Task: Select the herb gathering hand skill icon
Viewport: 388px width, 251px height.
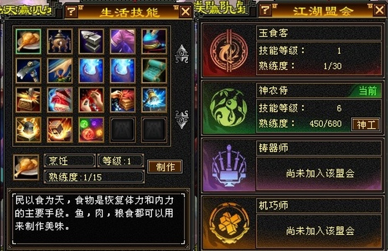Action: (60, 71)
